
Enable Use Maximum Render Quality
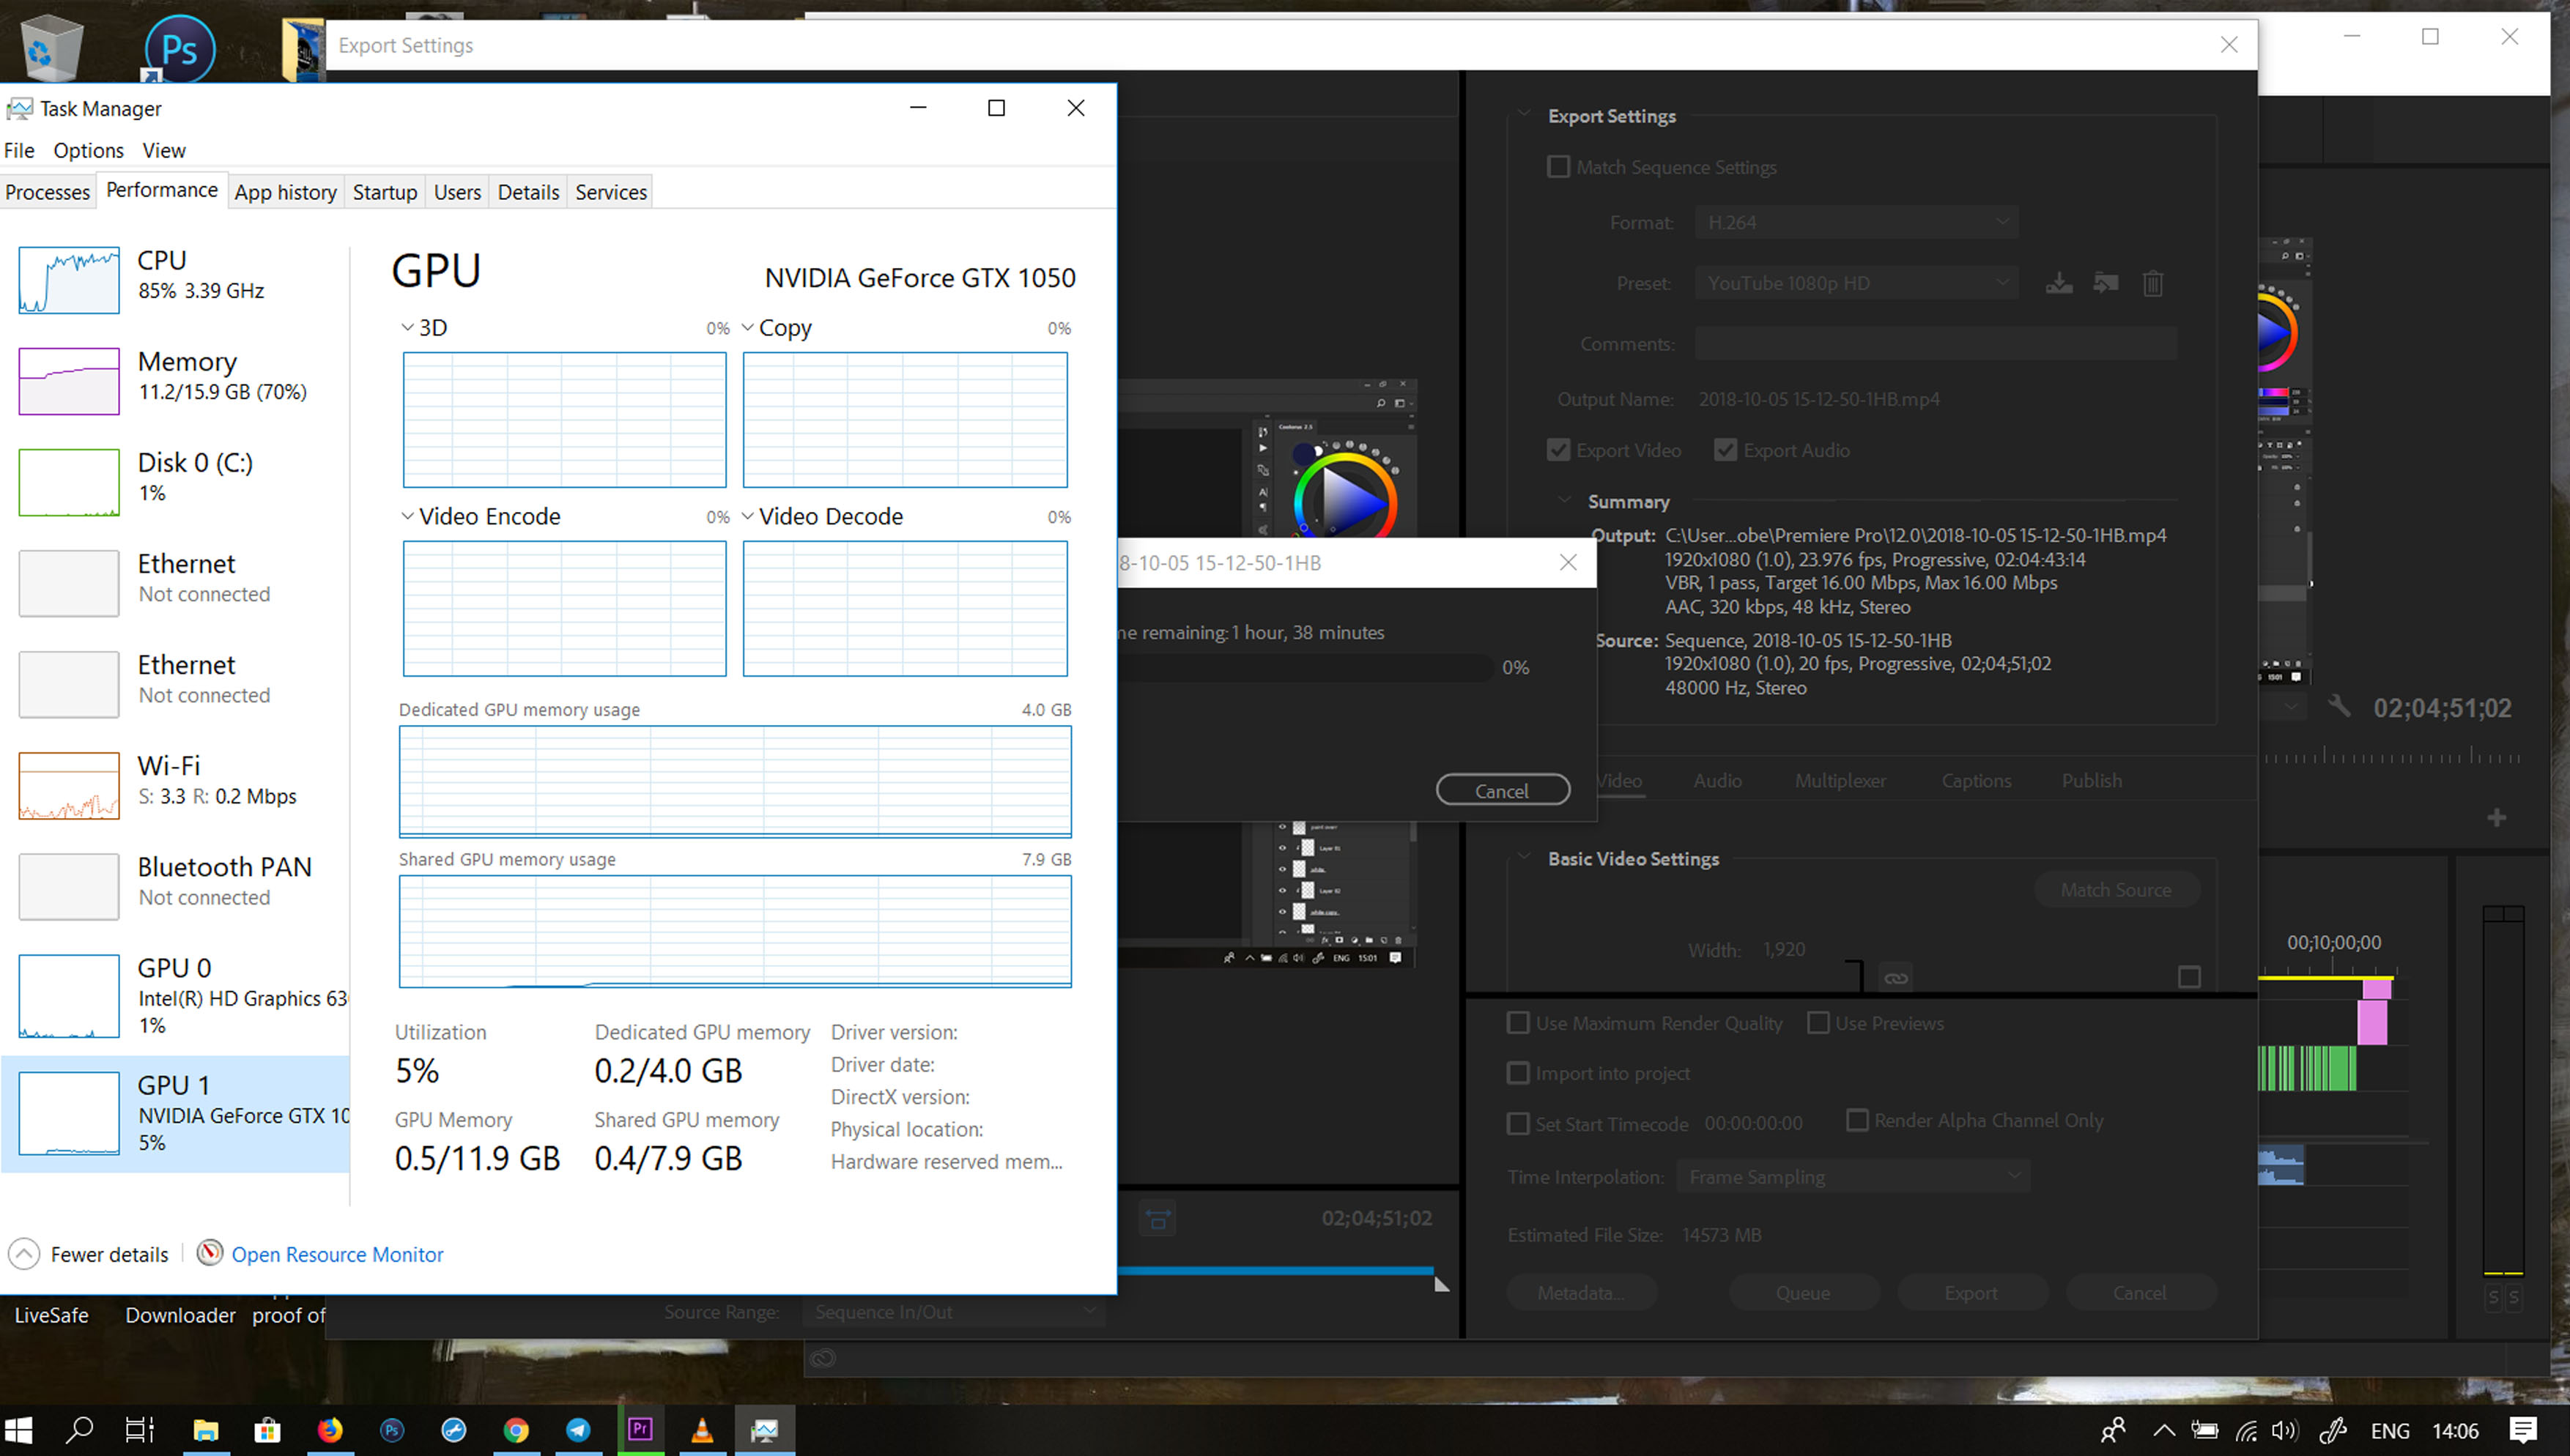click(1518, 1023)
